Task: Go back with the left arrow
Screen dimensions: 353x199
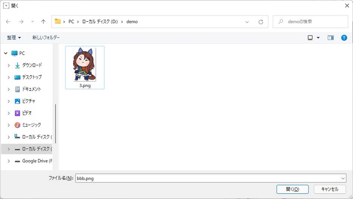Action: tap(8, 22)
